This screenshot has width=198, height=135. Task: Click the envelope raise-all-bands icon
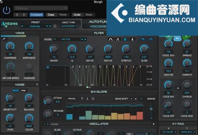(82, 99)
